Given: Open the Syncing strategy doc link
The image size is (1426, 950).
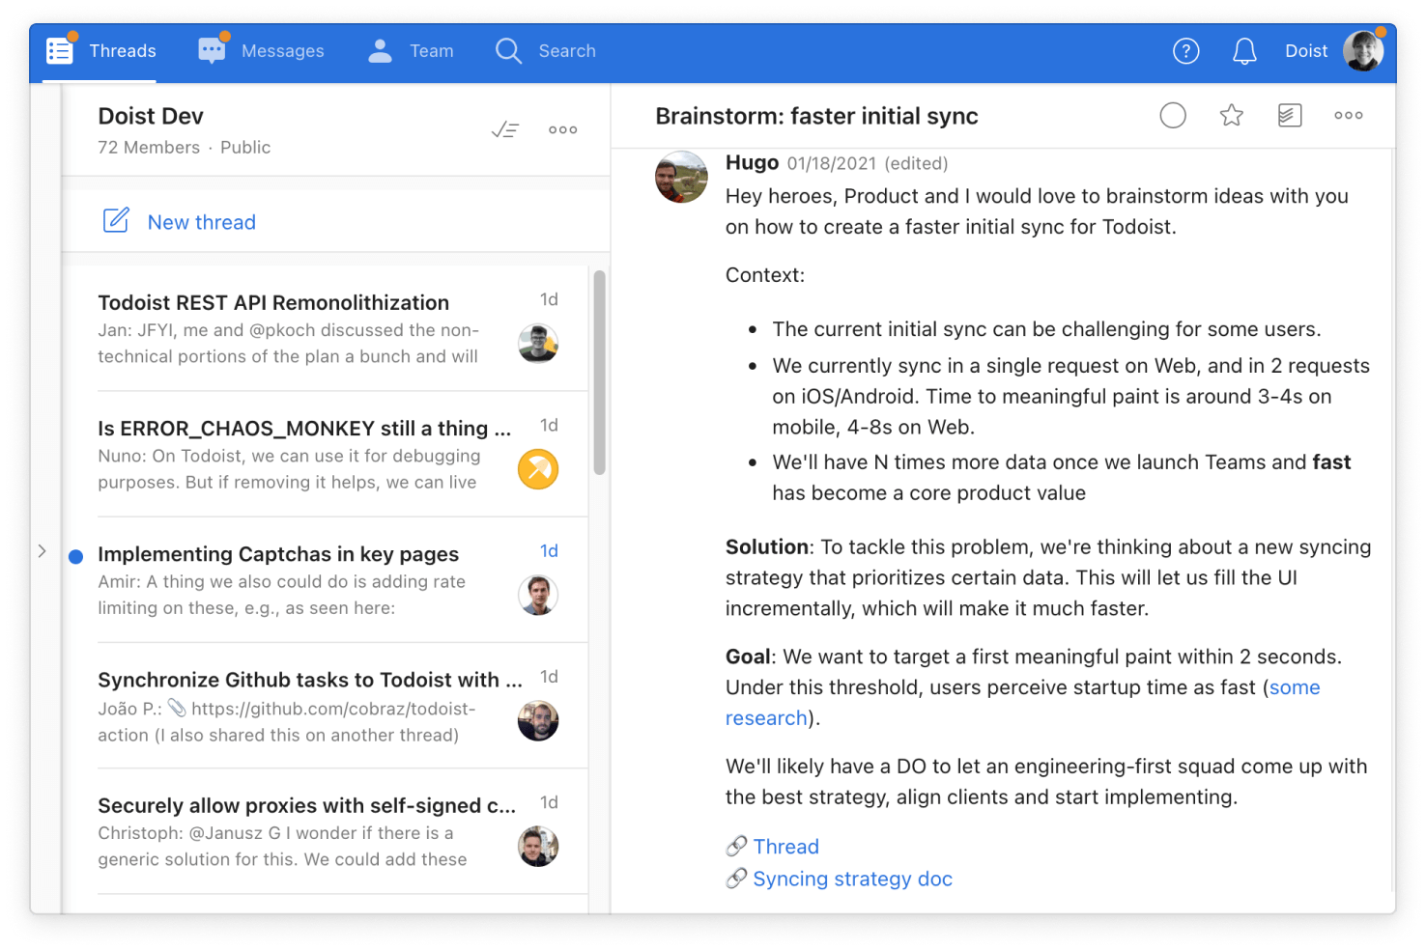Looking at the screenshot, I should [x=852, y=880].
